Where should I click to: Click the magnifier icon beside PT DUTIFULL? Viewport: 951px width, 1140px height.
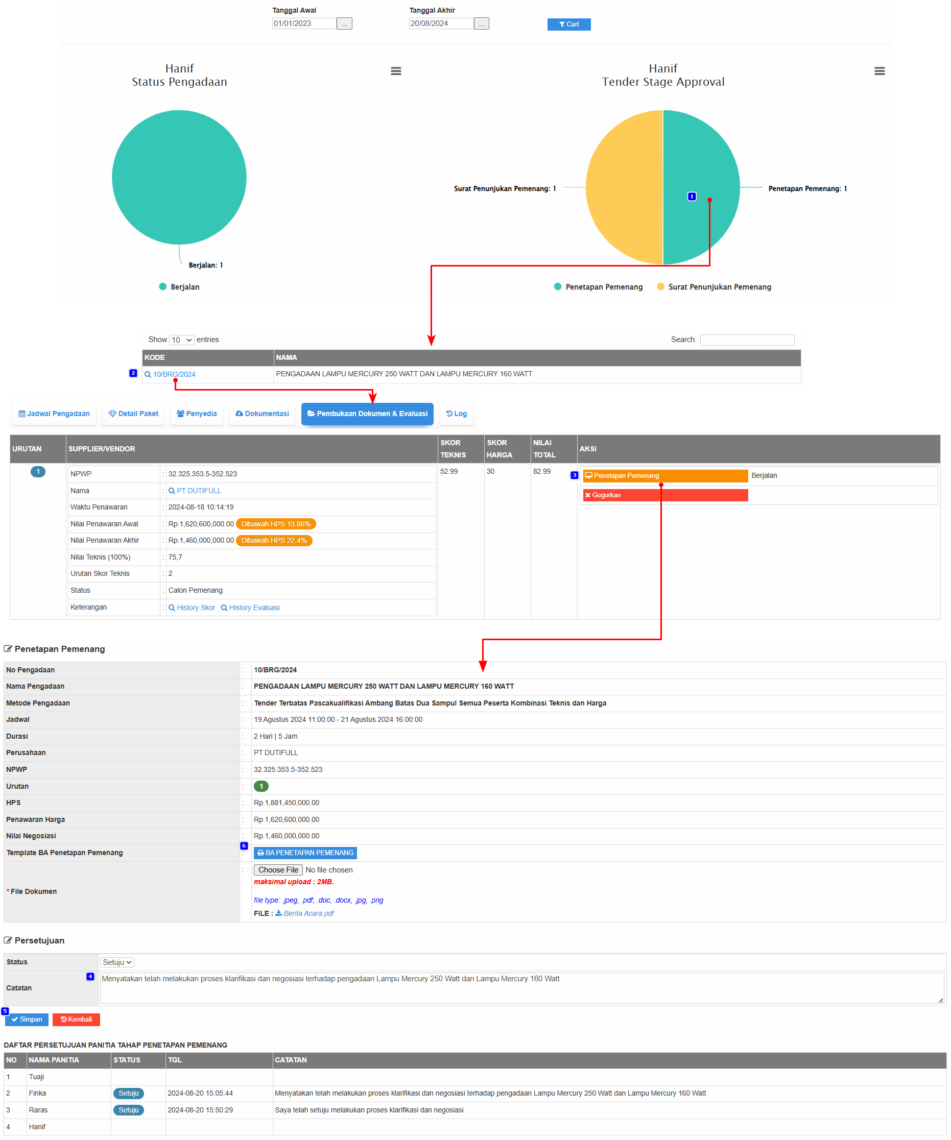click(172, 491)
